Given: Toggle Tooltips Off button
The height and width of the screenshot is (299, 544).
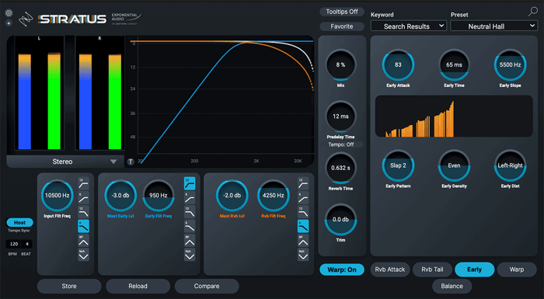Looking at the screenshot, I should point(342,12).
